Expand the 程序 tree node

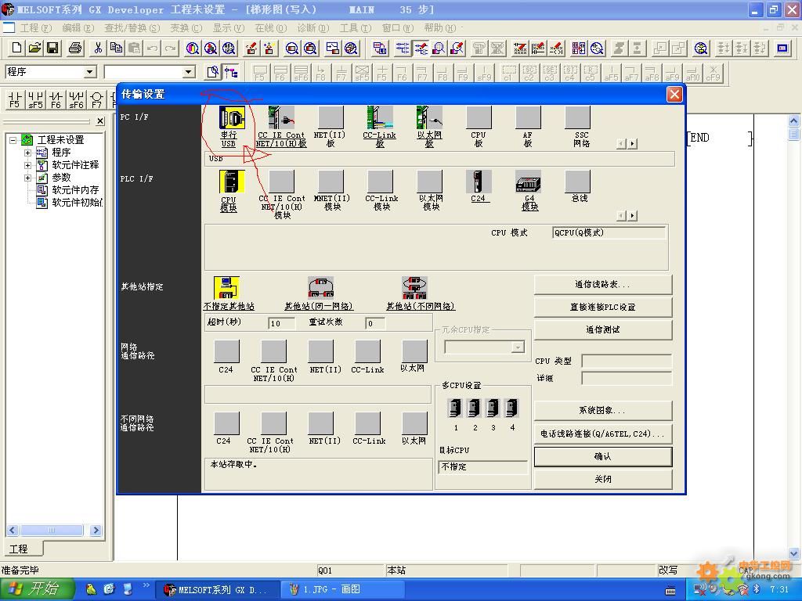tap(27, 153)
